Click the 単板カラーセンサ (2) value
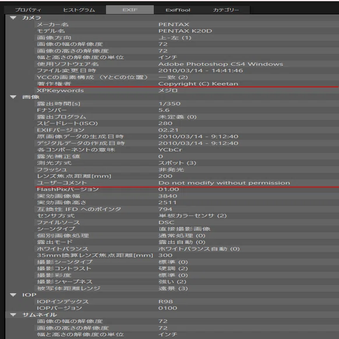Viewport: 339px width, 339px height. pos(192,216)
